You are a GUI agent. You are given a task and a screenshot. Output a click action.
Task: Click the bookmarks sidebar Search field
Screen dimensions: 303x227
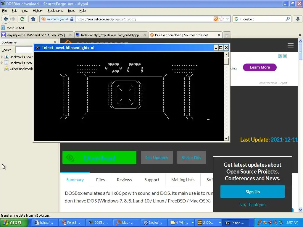click(x=24, y=50)
